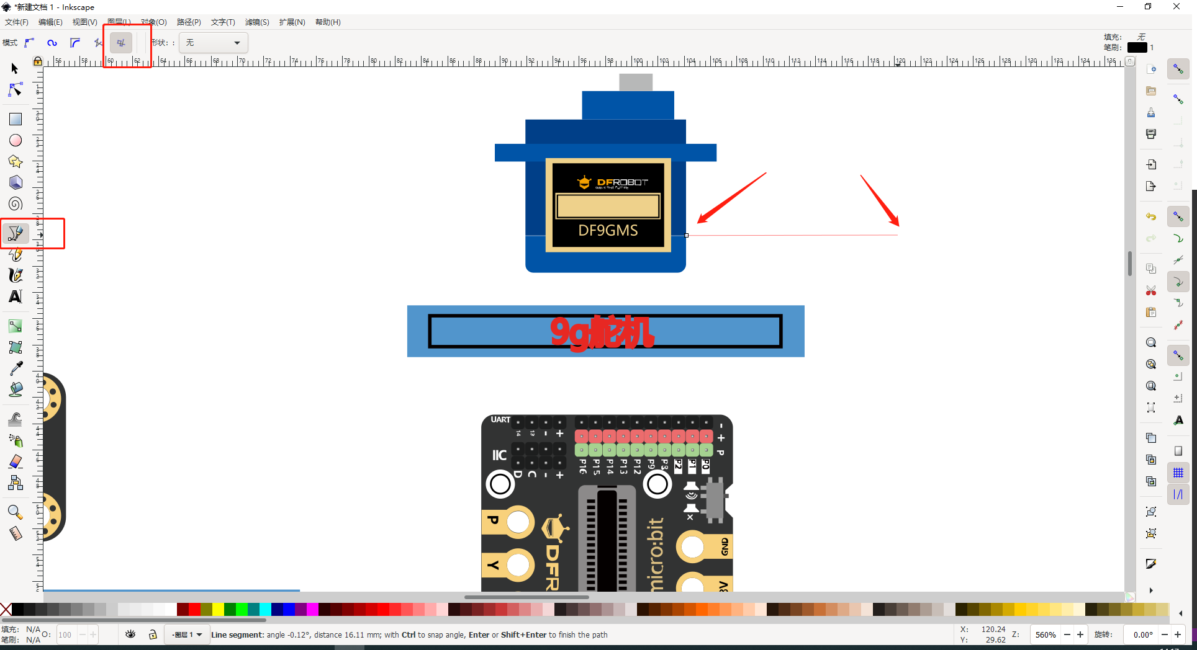1197x650 pixels.
Task: Click the Print document icon
Action: point(1151,134)
